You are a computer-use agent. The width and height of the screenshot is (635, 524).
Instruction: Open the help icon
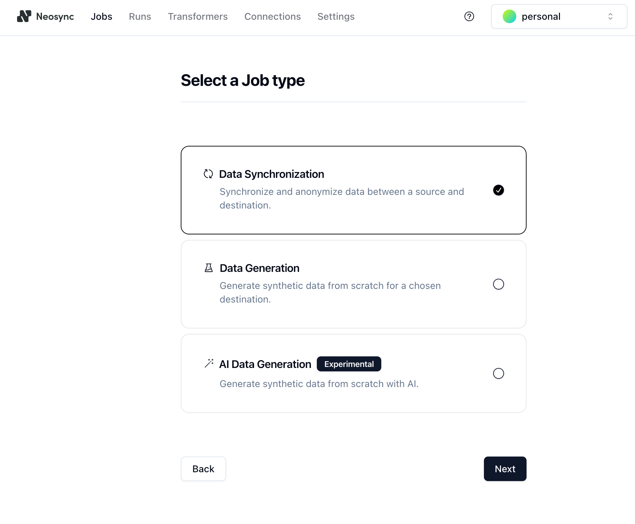[x=469, y=16]
